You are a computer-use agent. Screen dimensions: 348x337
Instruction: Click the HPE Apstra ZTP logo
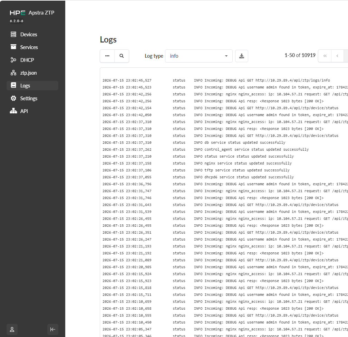point(32,13)
